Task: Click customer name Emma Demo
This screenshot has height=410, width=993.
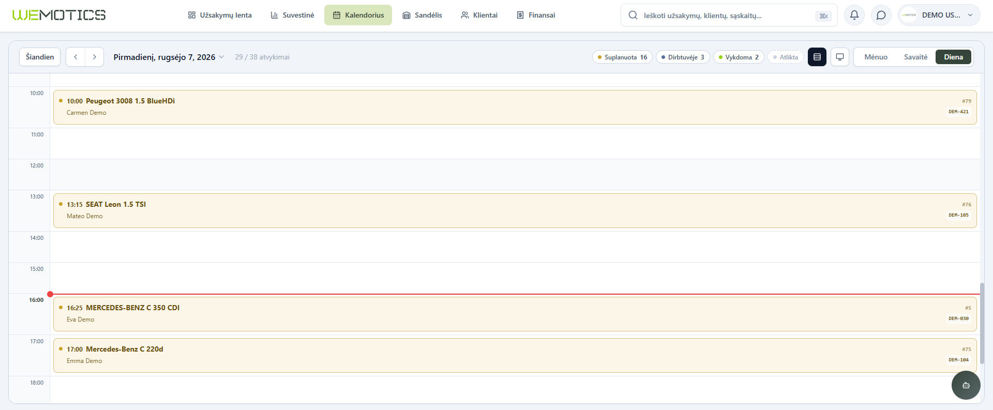Action: click(x=84, y=361)
